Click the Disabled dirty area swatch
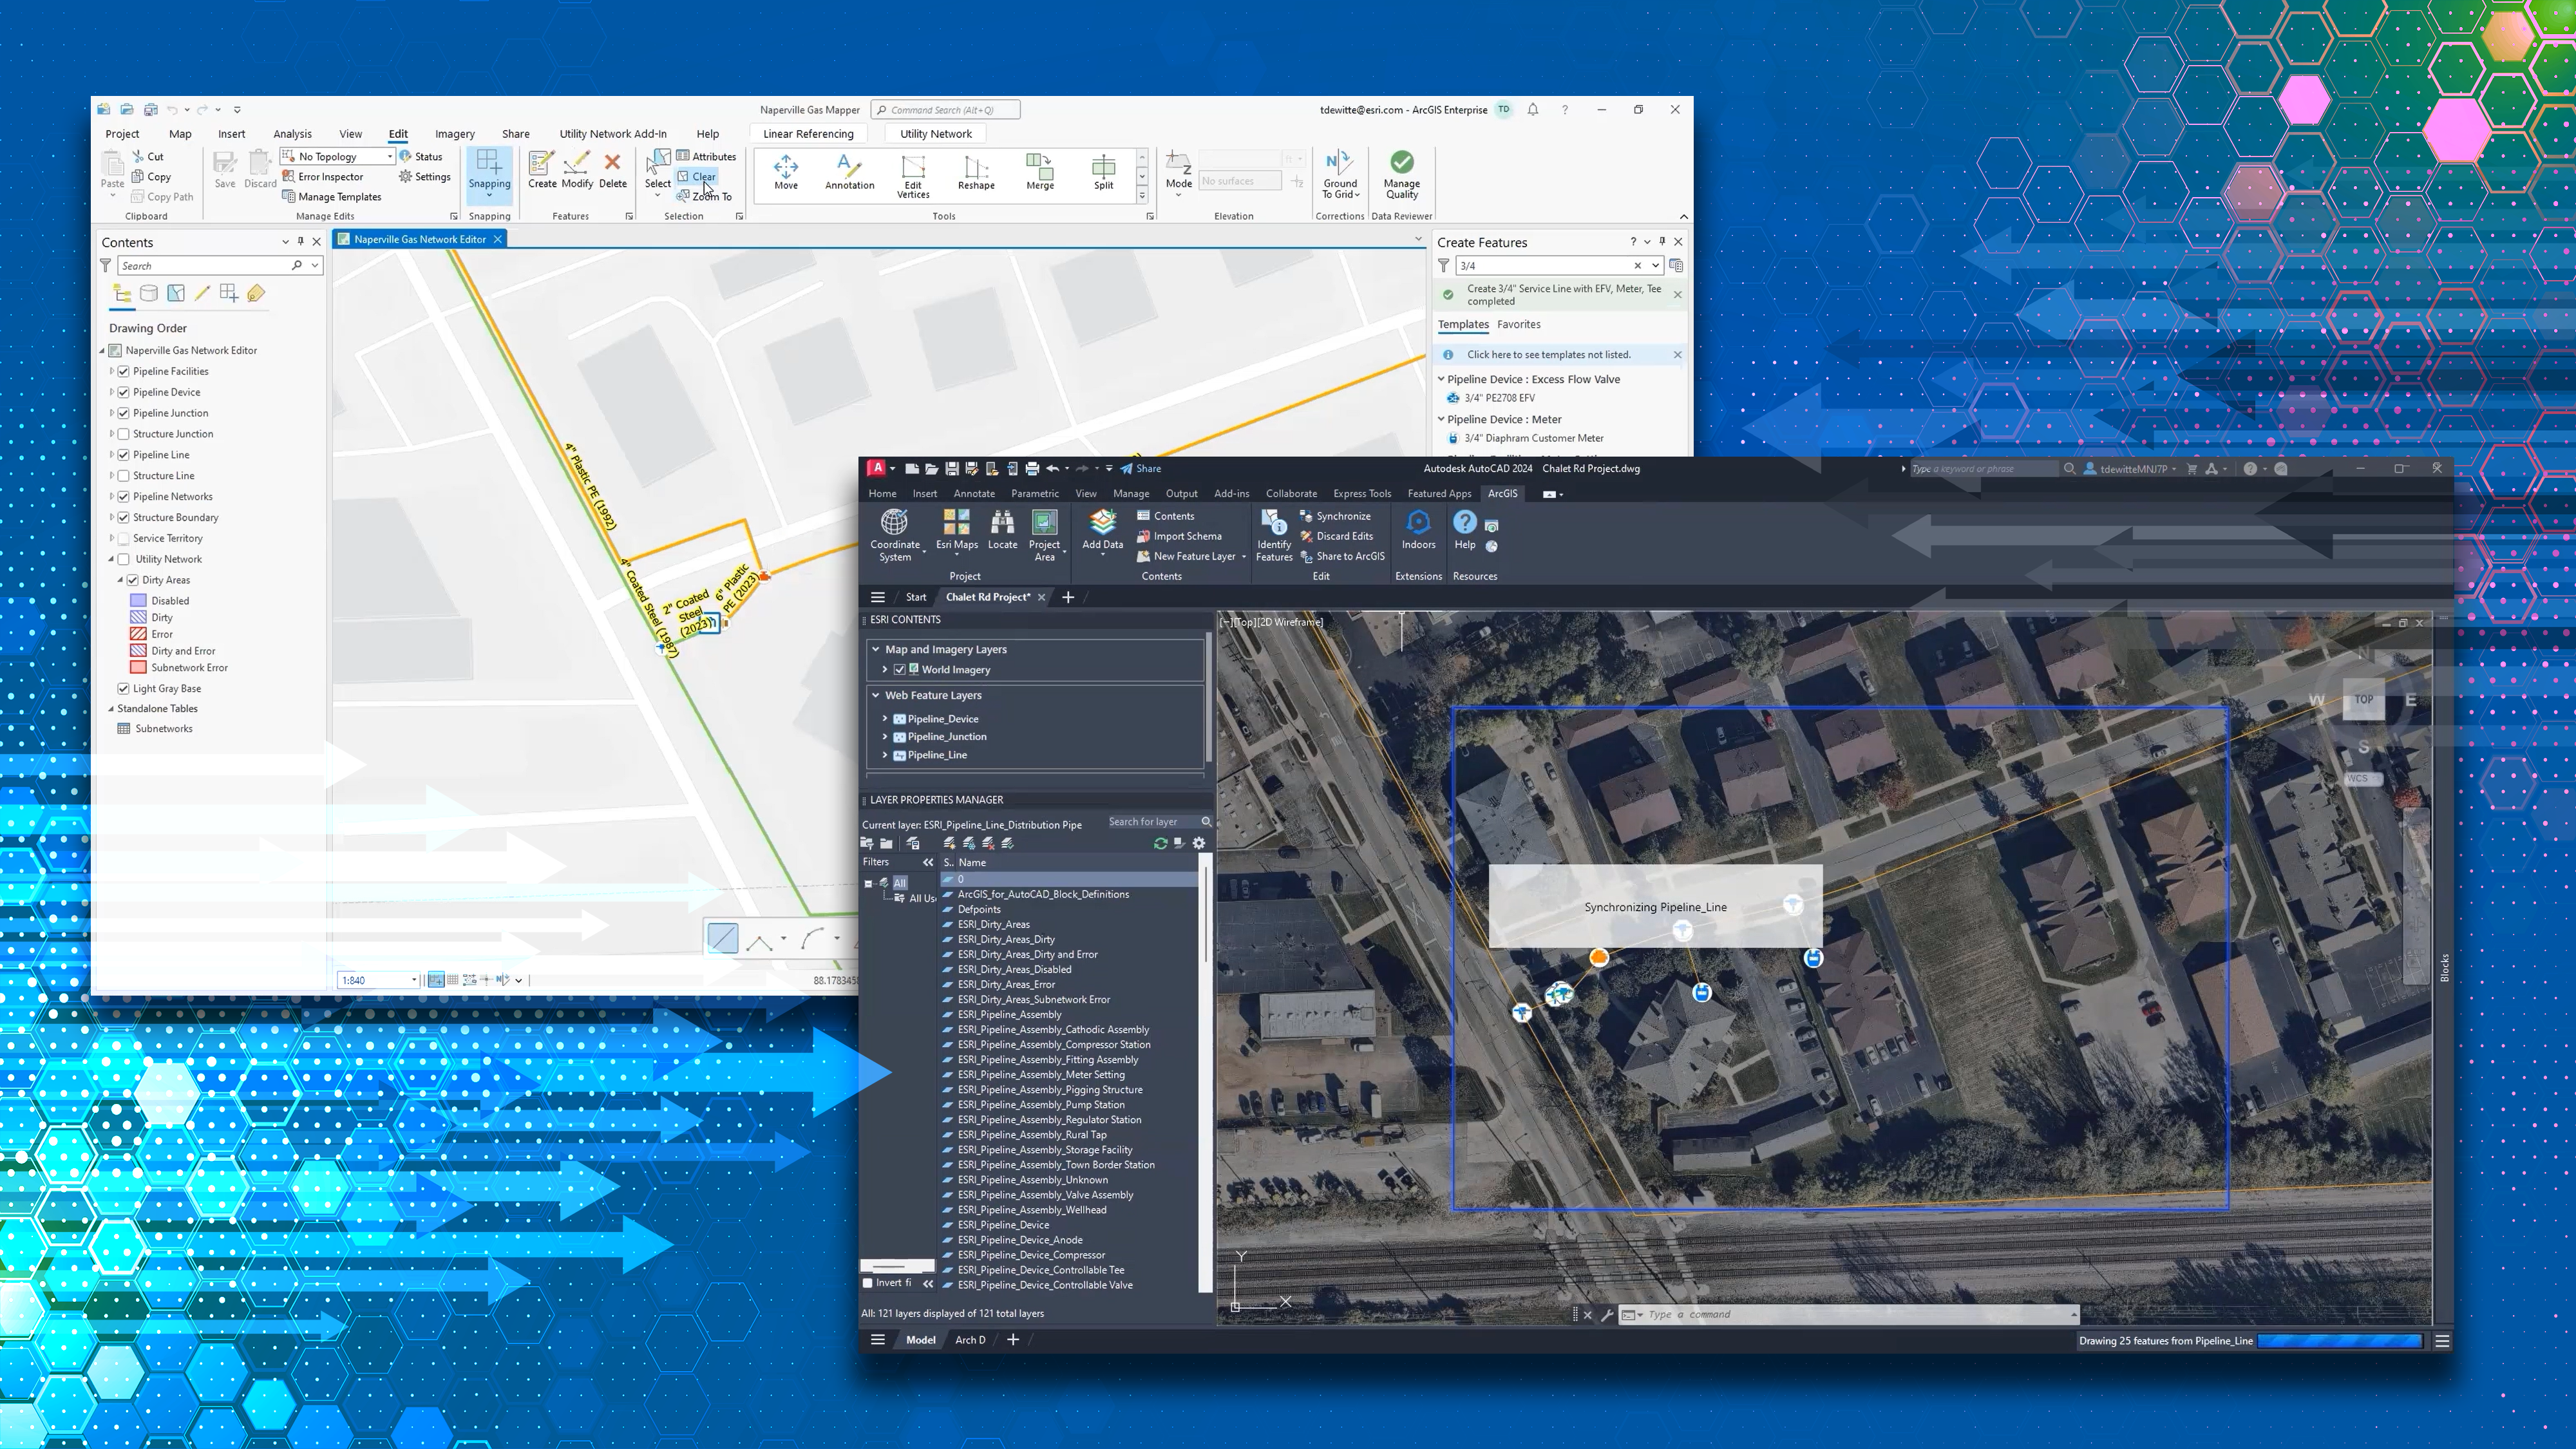This screenshot has height=1449, width=2576. point(139,601)
